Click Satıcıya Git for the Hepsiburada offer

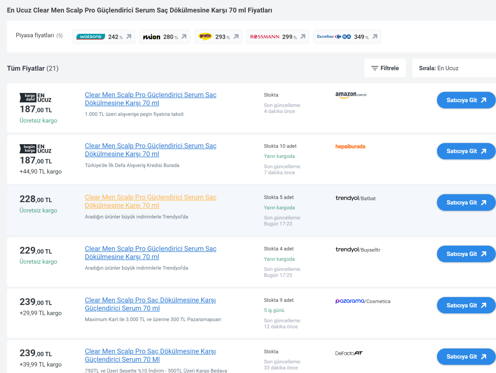tap(466, 151)
